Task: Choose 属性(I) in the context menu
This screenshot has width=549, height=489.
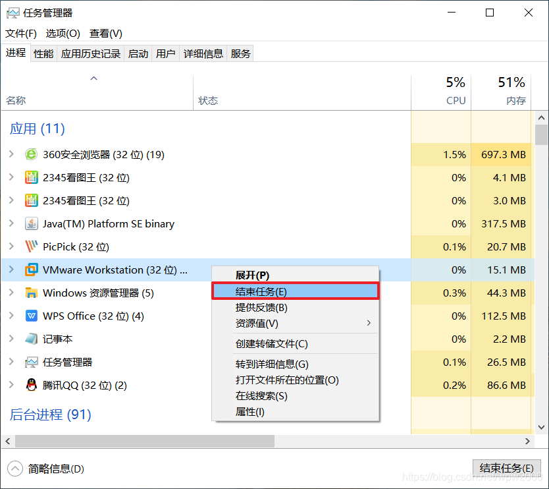Action: pyautogui.click(x=295, y=411)
